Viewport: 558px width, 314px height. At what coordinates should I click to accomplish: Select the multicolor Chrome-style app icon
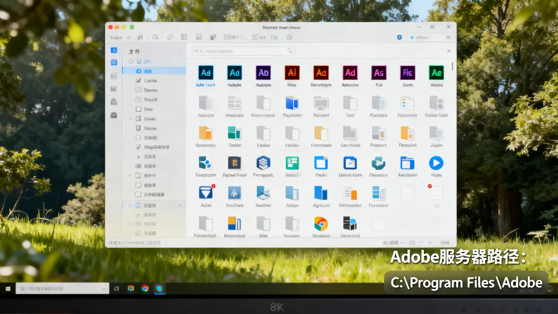tap(321, 224)
